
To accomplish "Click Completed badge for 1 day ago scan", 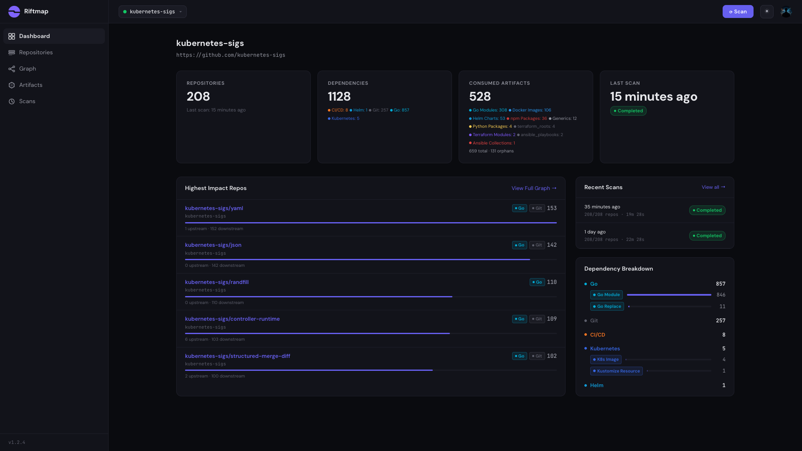I will (707, 236).
